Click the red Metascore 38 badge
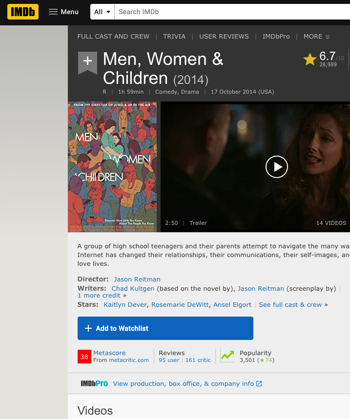350x419 pixels. [84, 357]
